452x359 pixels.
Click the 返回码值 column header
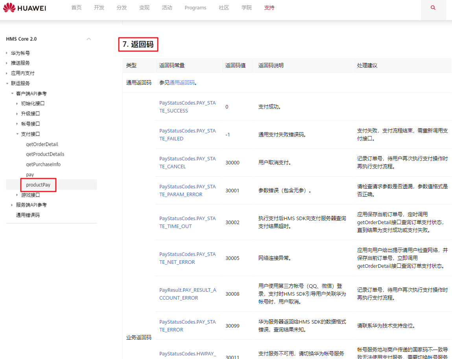(x=236, y=65)
